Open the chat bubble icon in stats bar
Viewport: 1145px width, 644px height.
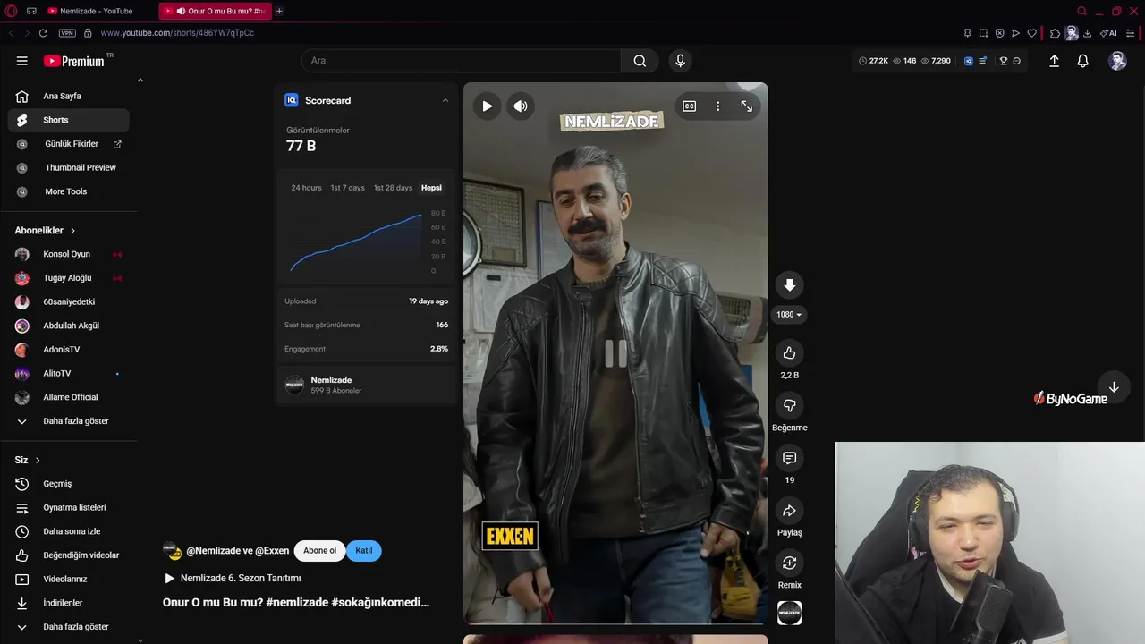1016,61
